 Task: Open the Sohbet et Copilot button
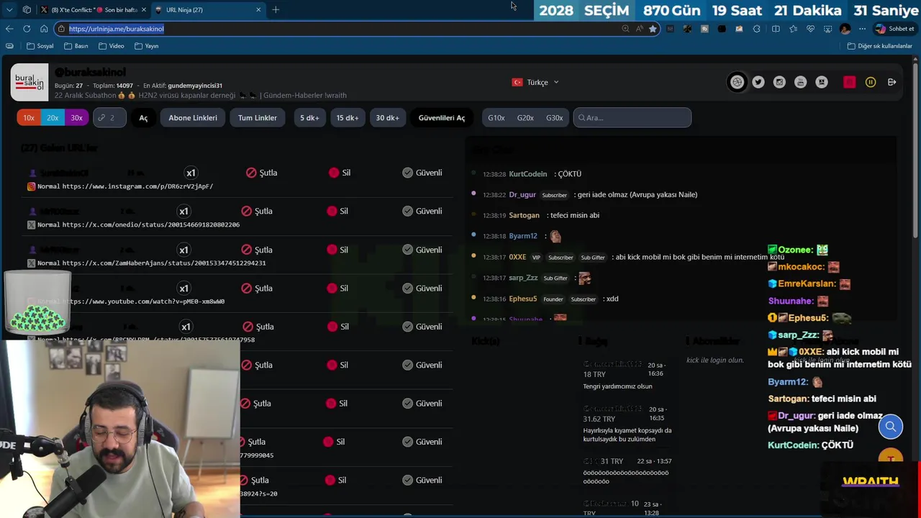[894, 29]
